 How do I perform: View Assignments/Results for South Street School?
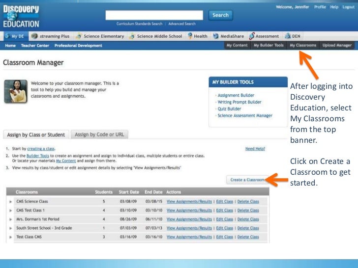189,228
